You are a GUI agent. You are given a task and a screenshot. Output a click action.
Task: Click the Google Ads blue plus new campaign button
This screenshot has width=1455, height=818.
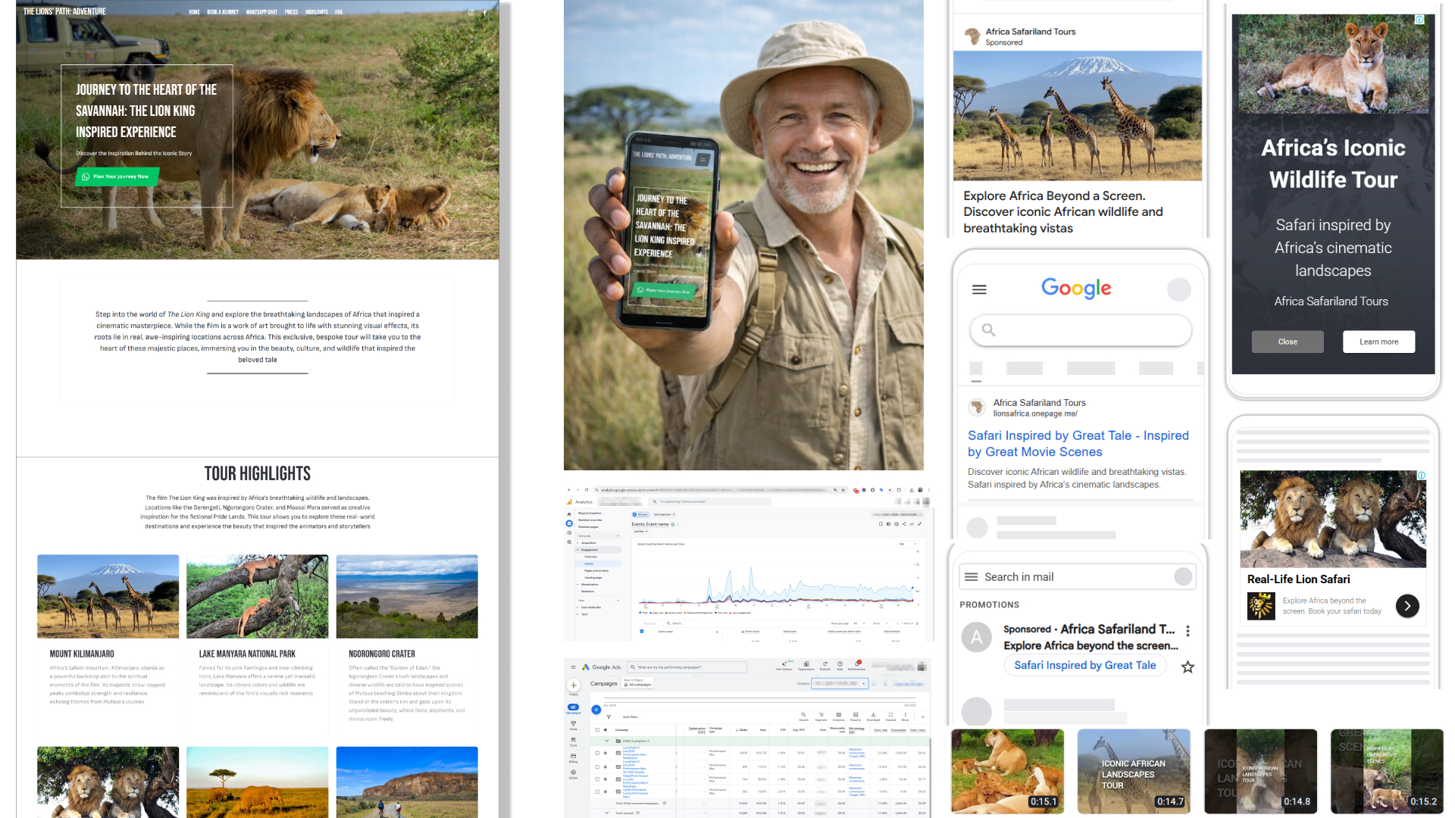[596, 710]
